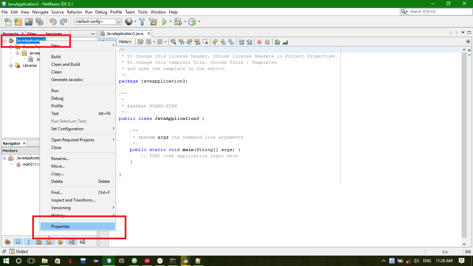Choose Inspect and Transform... in context menu

pyautogui.click(x=78, y=200)
